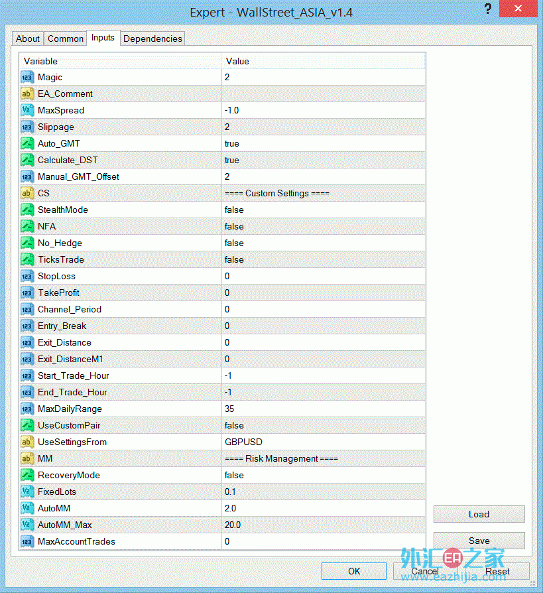Click the help question mark button
The width and height of the screenshot is (543, 593).
[x=488, y=9]
